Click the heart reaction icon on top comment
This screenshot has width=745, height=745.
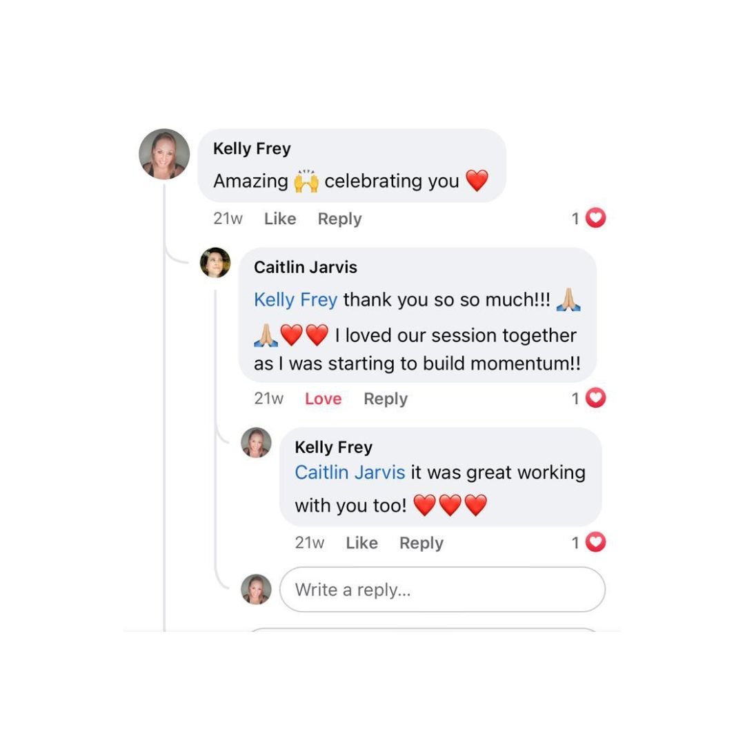[595, 218]
